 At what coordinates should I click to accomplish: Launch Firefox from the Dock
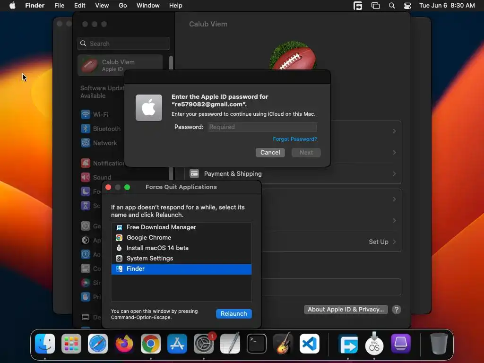pyautogui.click(x=124, y=344)
